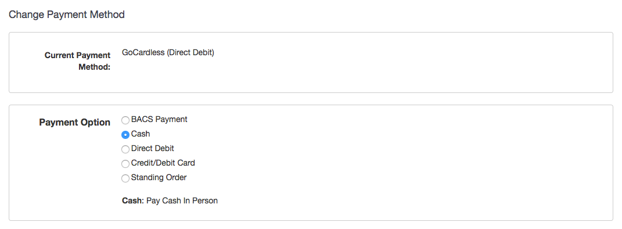Click the 'Direct Debit' option label text
Screen dimensions: 622x229
(x=152, y=148)
